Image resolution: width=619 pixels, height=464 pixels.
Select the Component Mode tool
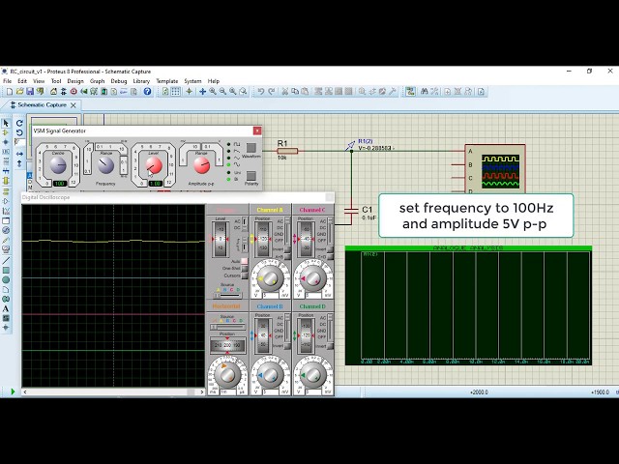coord(6,133)
